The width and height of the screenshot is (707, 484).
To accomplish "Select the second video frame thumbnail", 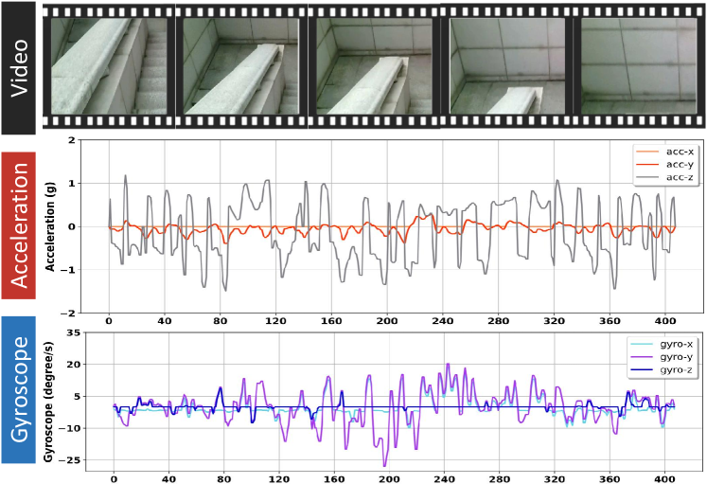I will (240, 66).
